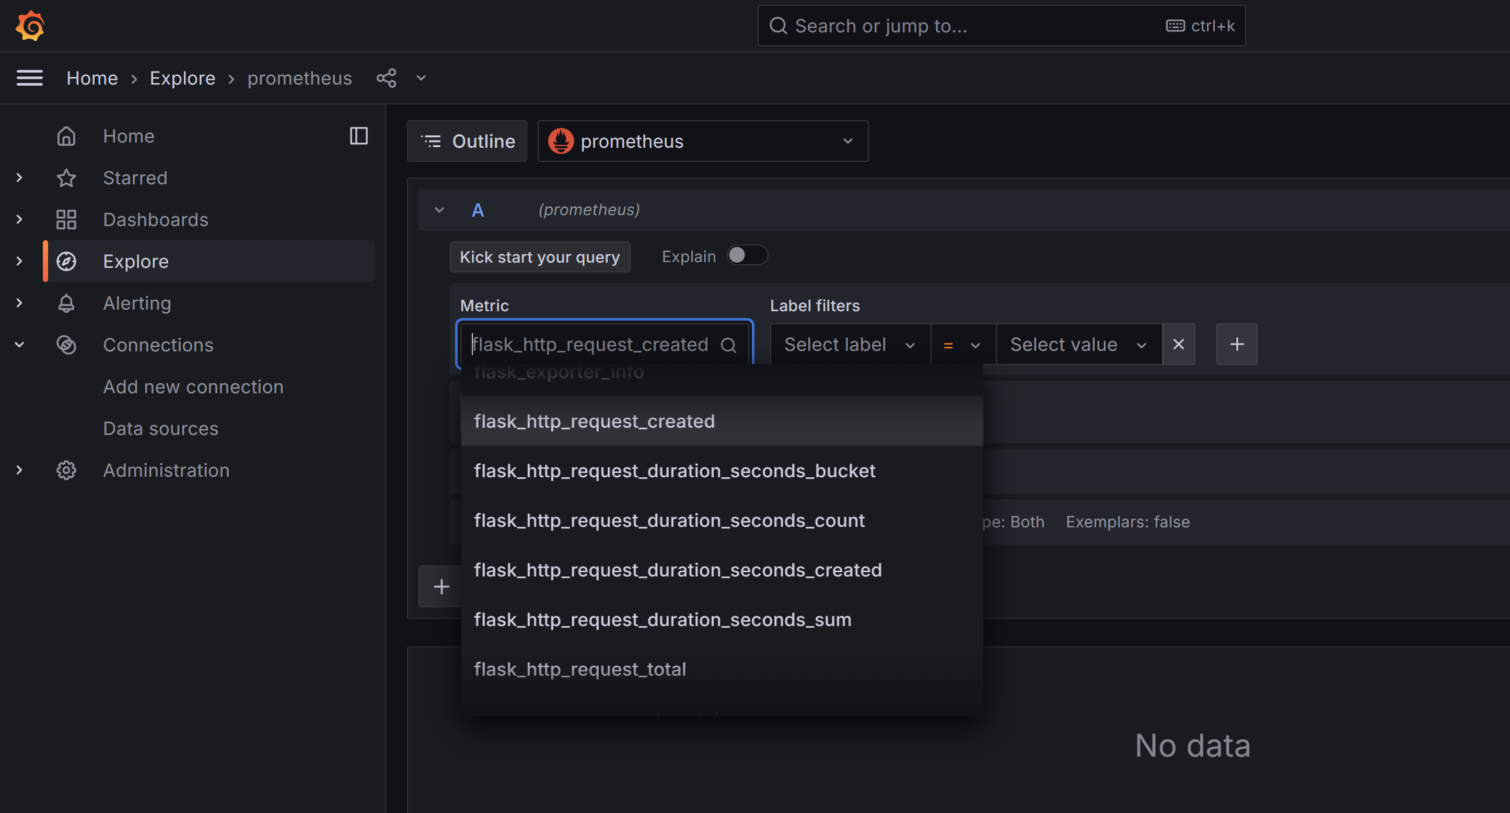Expand the Dashboards section chevron
1510x813 pixels.
pyautogui.click(x=19, y=220)
